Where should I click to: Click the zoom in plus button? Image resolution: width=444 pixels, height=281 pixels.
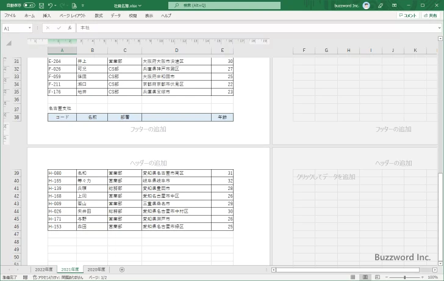[x=423, y=277]
